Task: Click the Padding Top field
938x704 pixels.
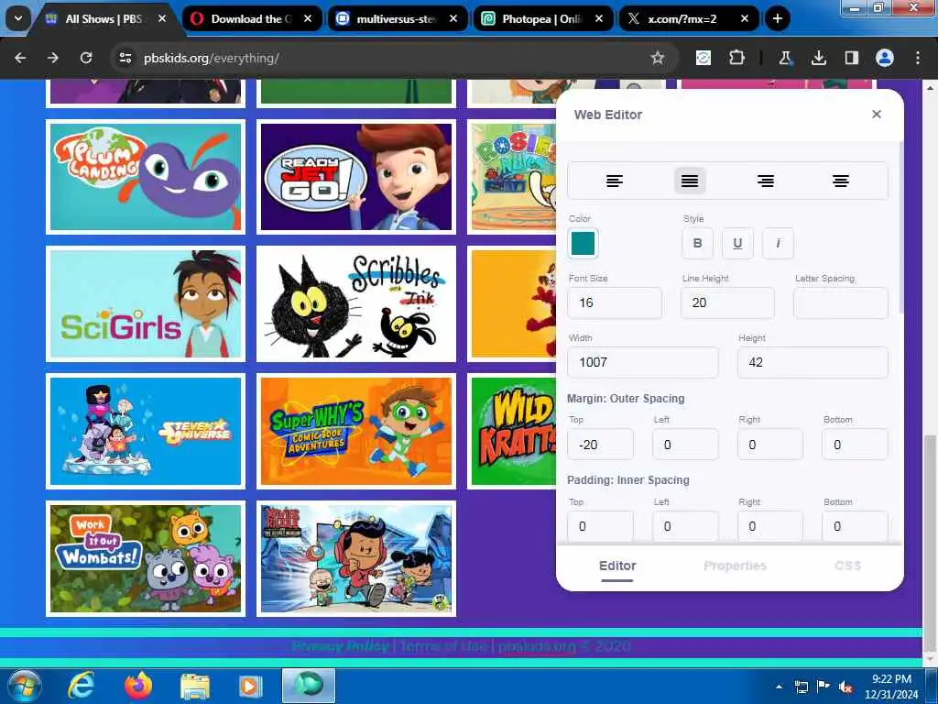Action: (600, 526)
